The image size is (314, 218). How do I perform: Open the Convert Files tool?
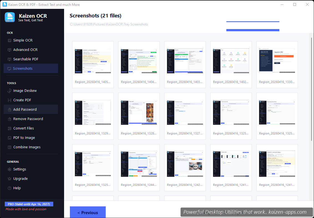point(24,128)
